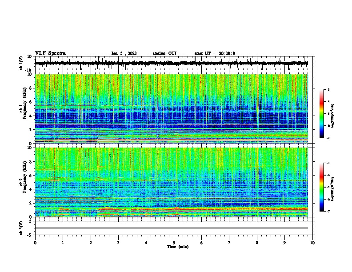Click the ch.1 spectrogram color scale bar

coord(322,114)
